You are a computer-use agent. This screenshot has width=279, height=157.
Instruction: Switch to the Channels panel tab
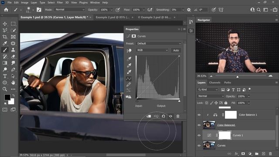click(x=215, y=82)
